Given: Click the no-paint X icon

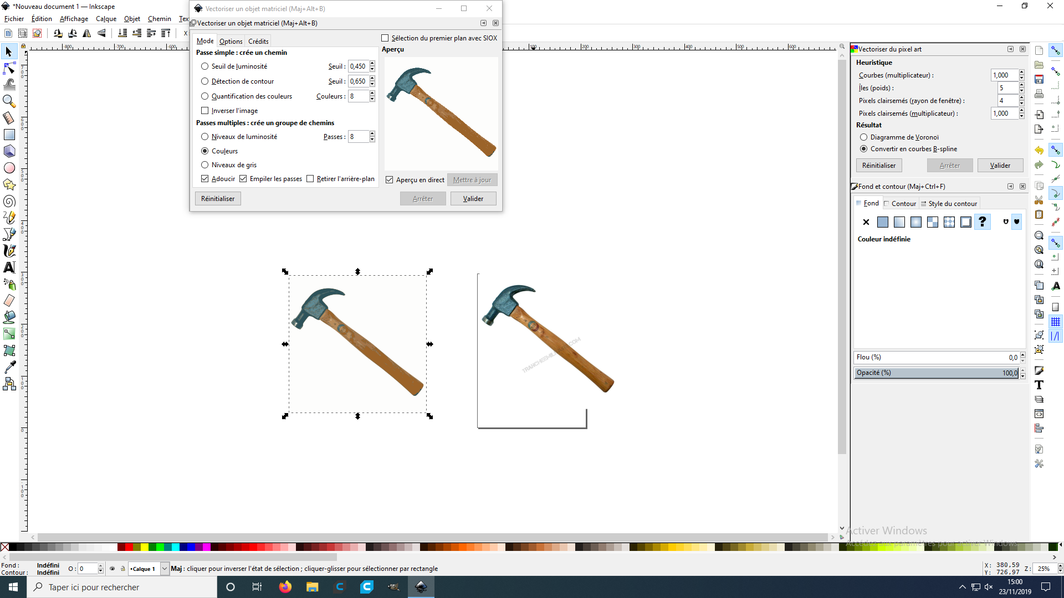Looking at the screenshot, I should [866, 222].
